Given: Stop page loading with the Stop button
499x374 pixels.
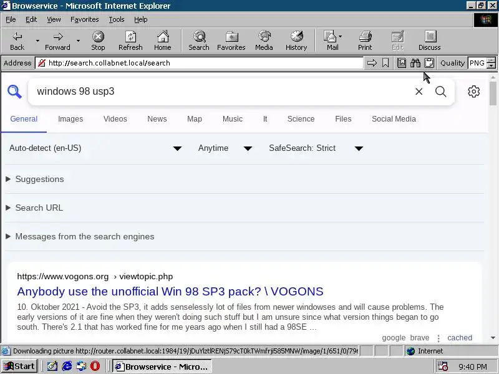Looking at the screenshot, I should click(x=98, y=41).
